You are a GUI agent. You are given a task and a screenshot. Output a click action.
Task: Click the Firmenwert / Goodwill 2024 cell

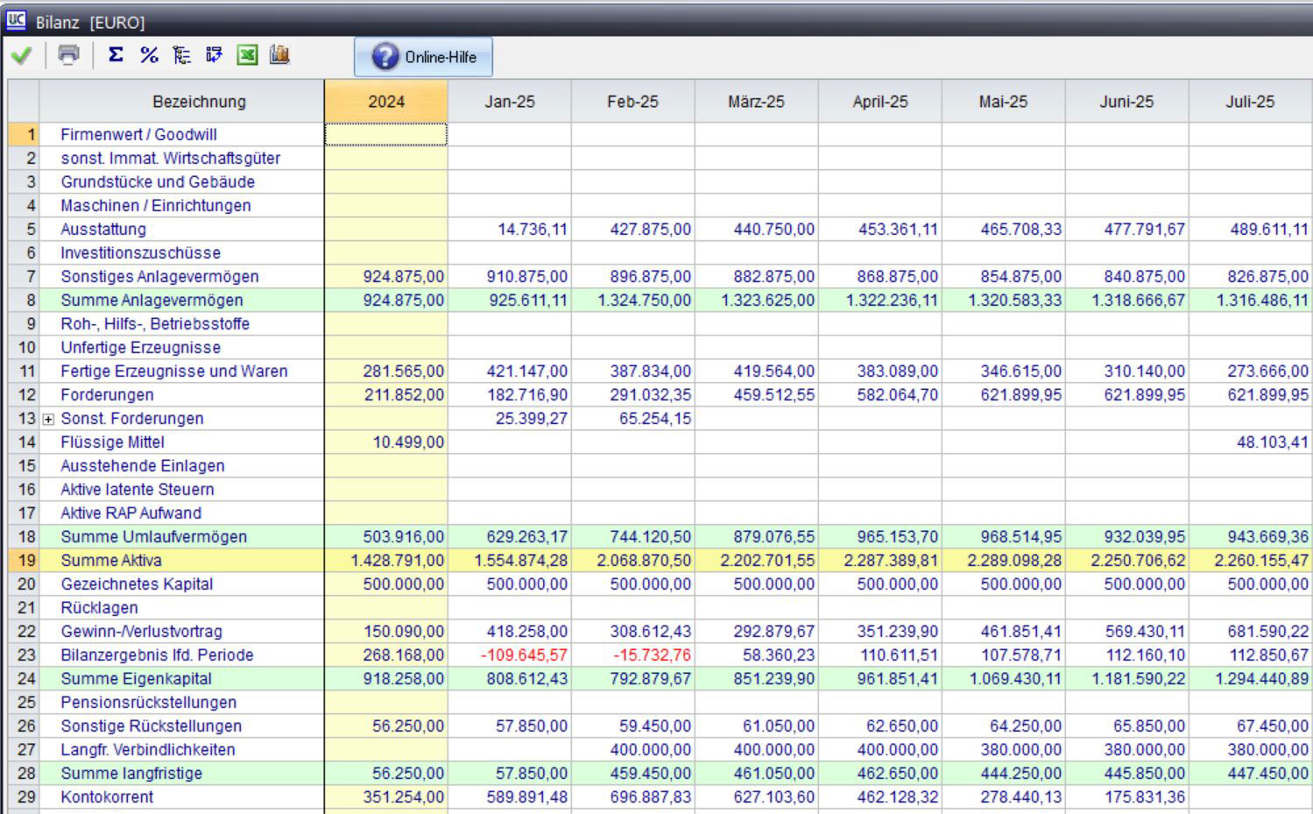pos(385,134)
